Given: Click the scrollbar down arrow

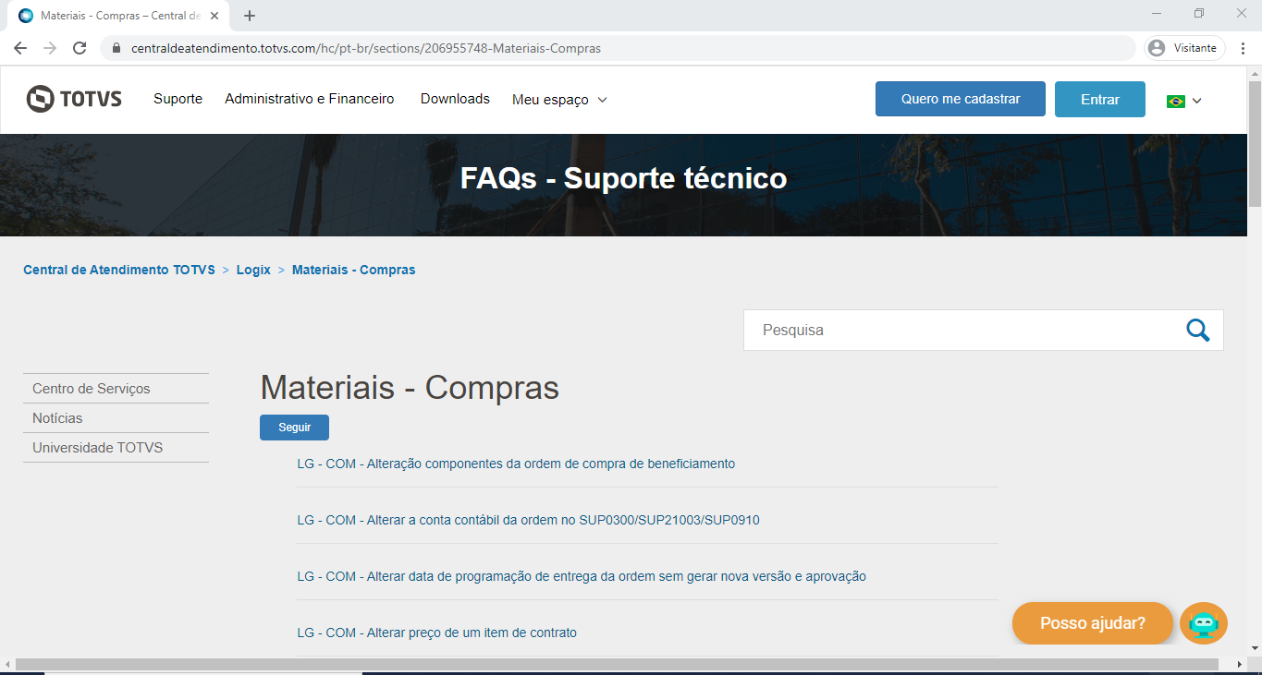Looking at the screenshot, I should [1255, 647].
